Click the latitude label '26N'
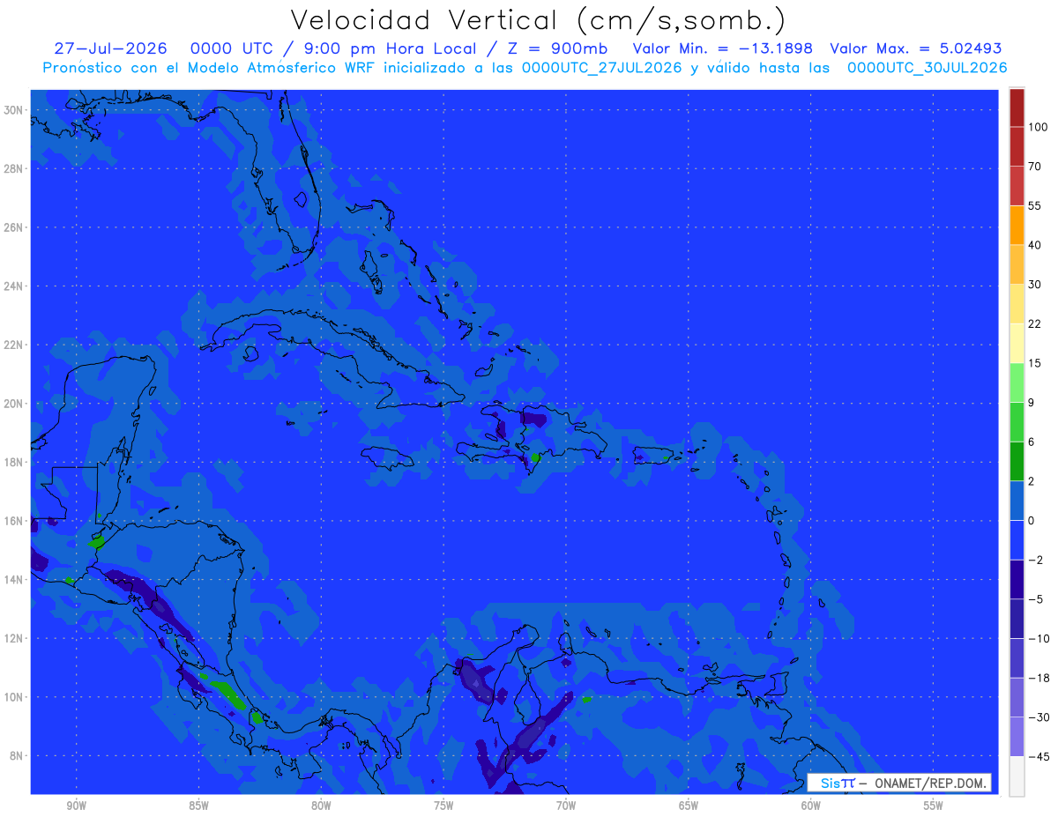 click(x=15, y=227)
